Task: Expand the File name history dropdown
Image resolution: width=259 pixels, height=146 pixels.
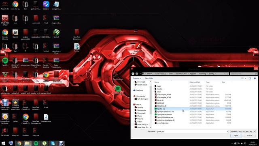Action: [227, 131]
